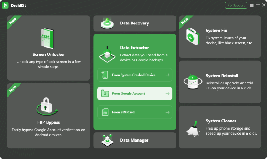
Task: Open the System Reinstall title text
Action: click(222, 76)
